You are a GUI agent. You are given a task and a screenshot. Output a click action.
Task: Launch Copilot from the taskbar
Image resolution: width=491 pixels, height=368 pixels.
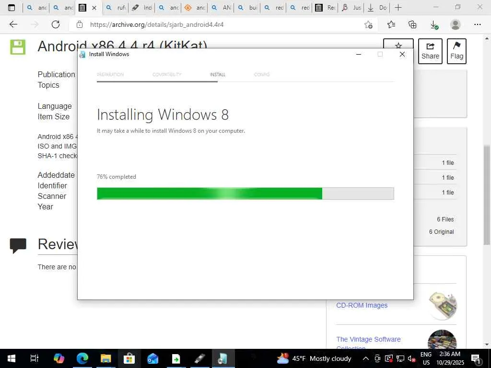(58, 358)
